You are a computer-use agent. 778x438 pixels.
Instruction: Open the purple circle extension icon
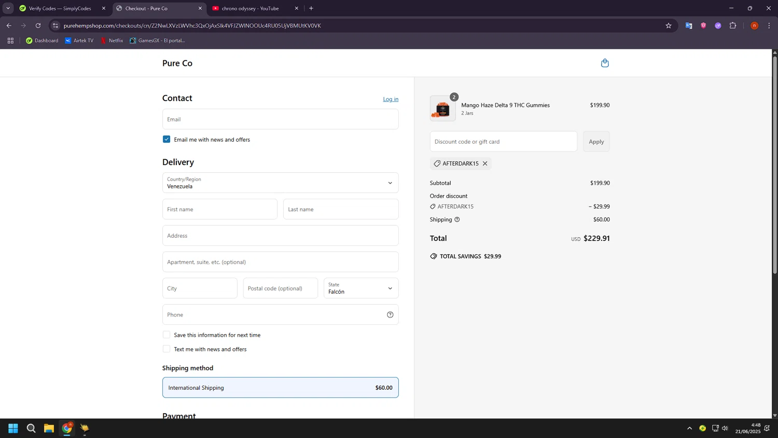718,25
